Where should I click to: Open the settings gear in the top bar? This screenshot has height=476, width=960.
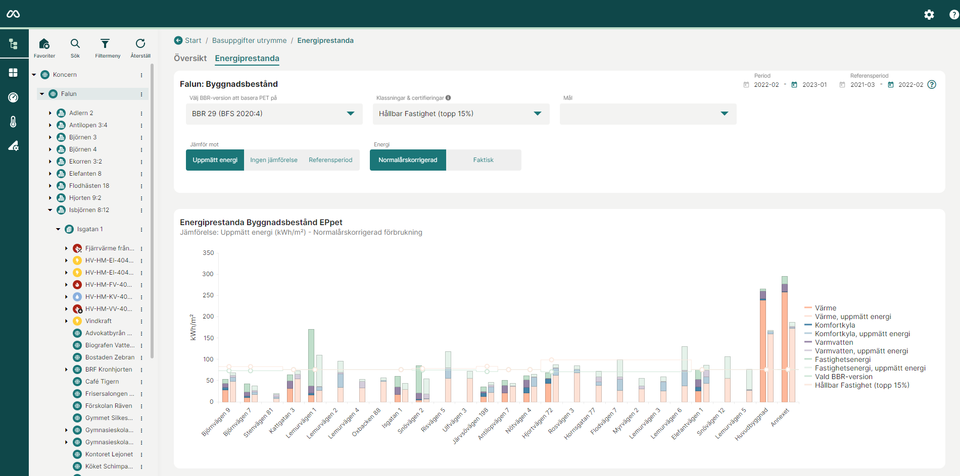929,15
